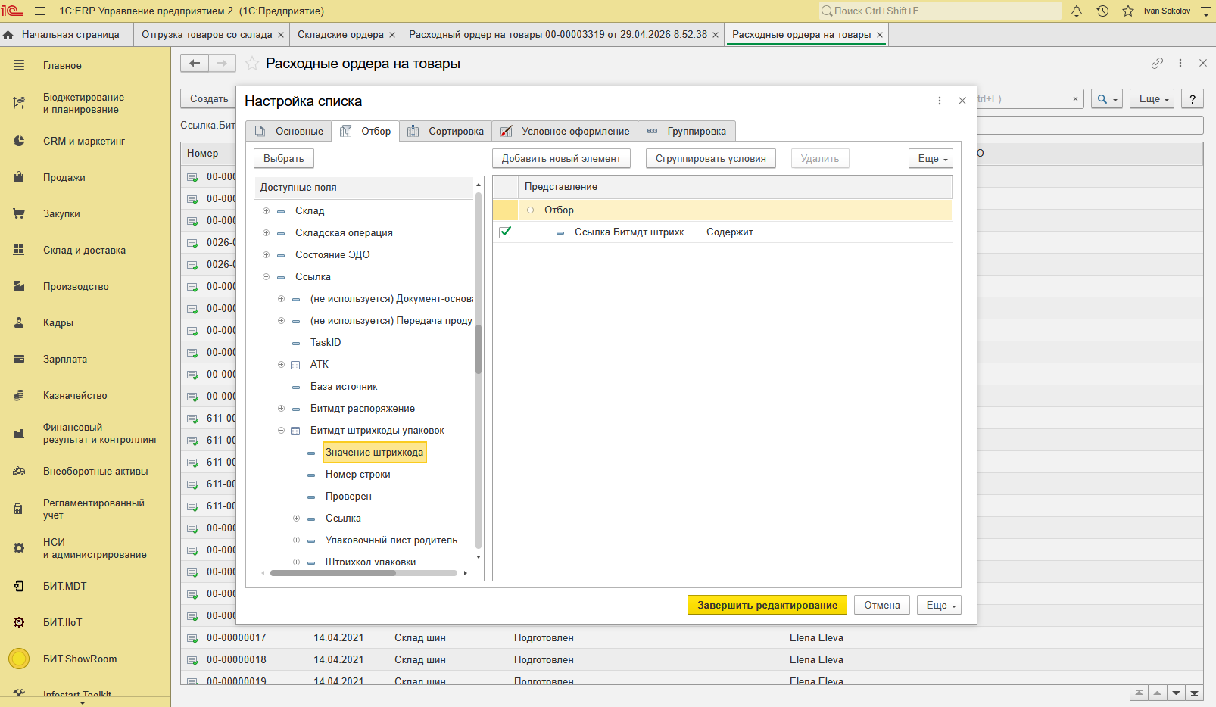Viewport: 1216px width, 707px height.
Task: Select Значение штрихкода field
Action: click(x=374, y=453)
